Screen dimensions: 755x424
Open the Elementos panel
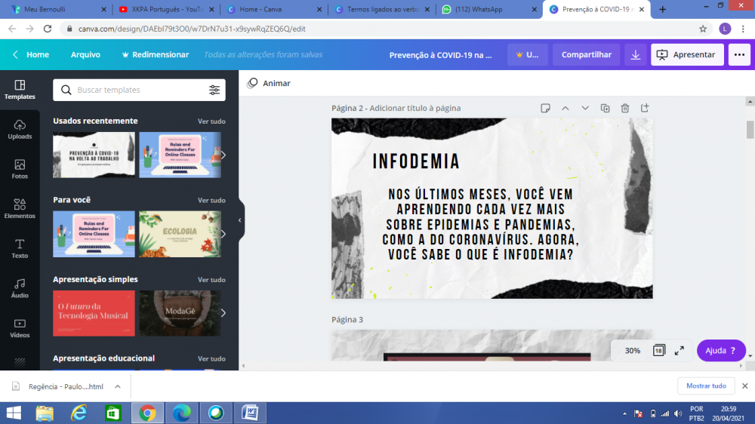point(20,208)
